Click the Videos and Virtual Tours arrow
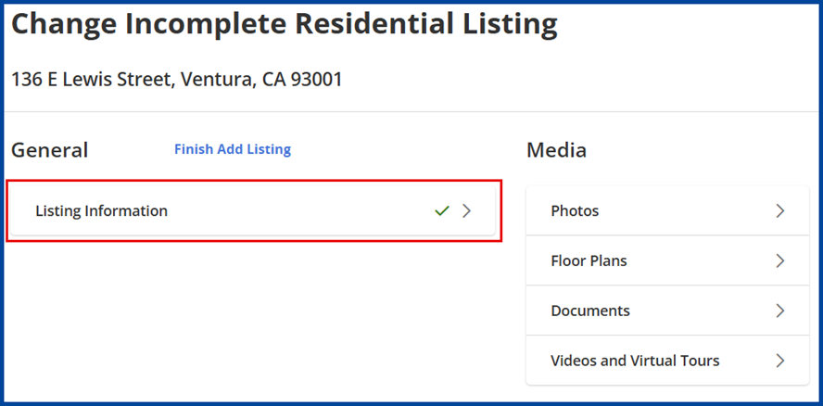Screen dimensions: 823x406 pyautogui.click(x=779, y=361)
